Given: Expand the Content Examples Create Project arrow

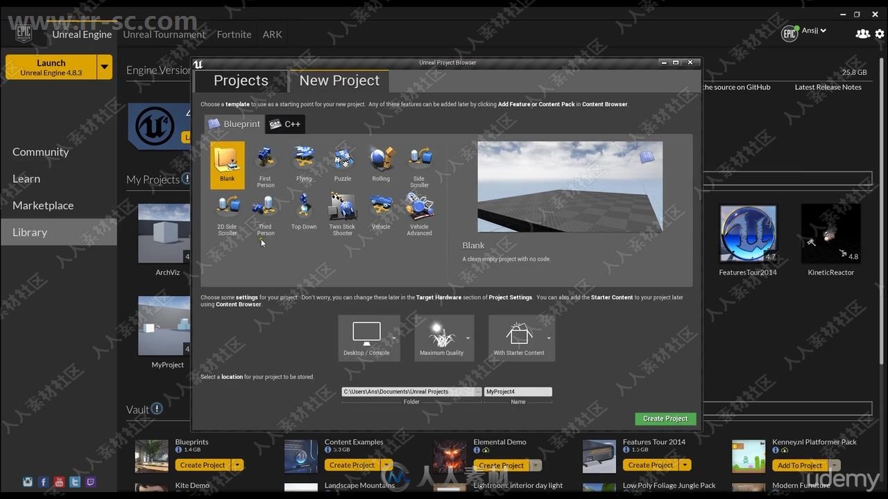Looking at the screenshot, I should pos(387,465).
